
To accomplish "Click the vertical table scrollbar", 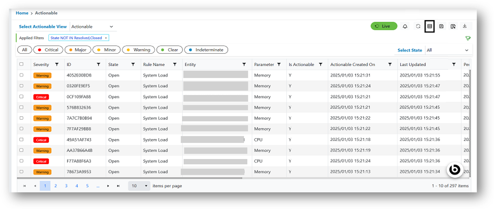I will pyautogui.click(x=470, y=123).
